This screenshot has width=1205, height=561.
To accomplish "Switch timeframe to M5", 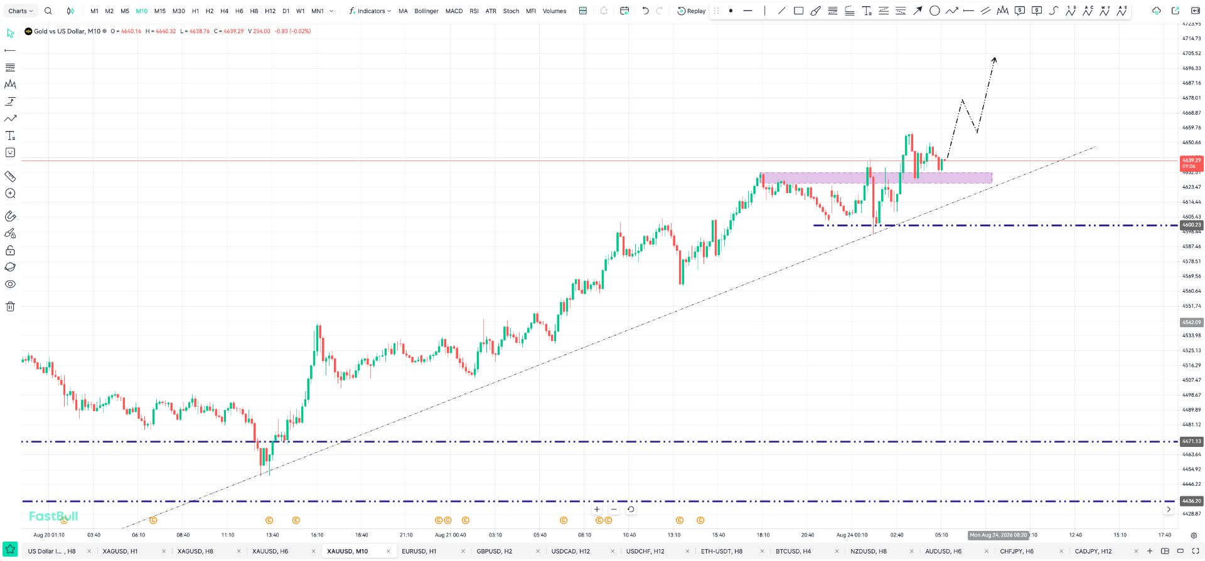I will pyautogui.click(x=125, y=11).
